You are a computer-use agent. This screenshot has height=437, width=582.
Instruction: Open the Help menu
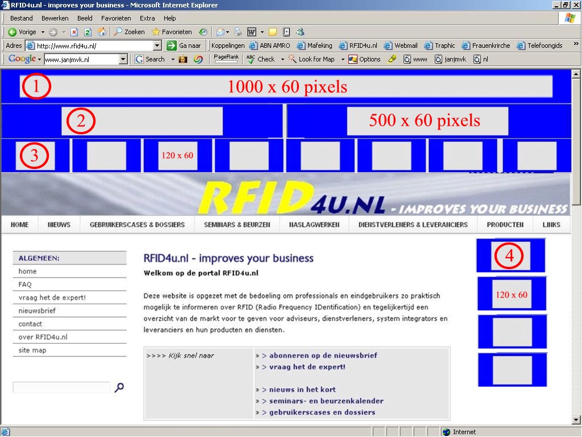[x=170, y=18]
